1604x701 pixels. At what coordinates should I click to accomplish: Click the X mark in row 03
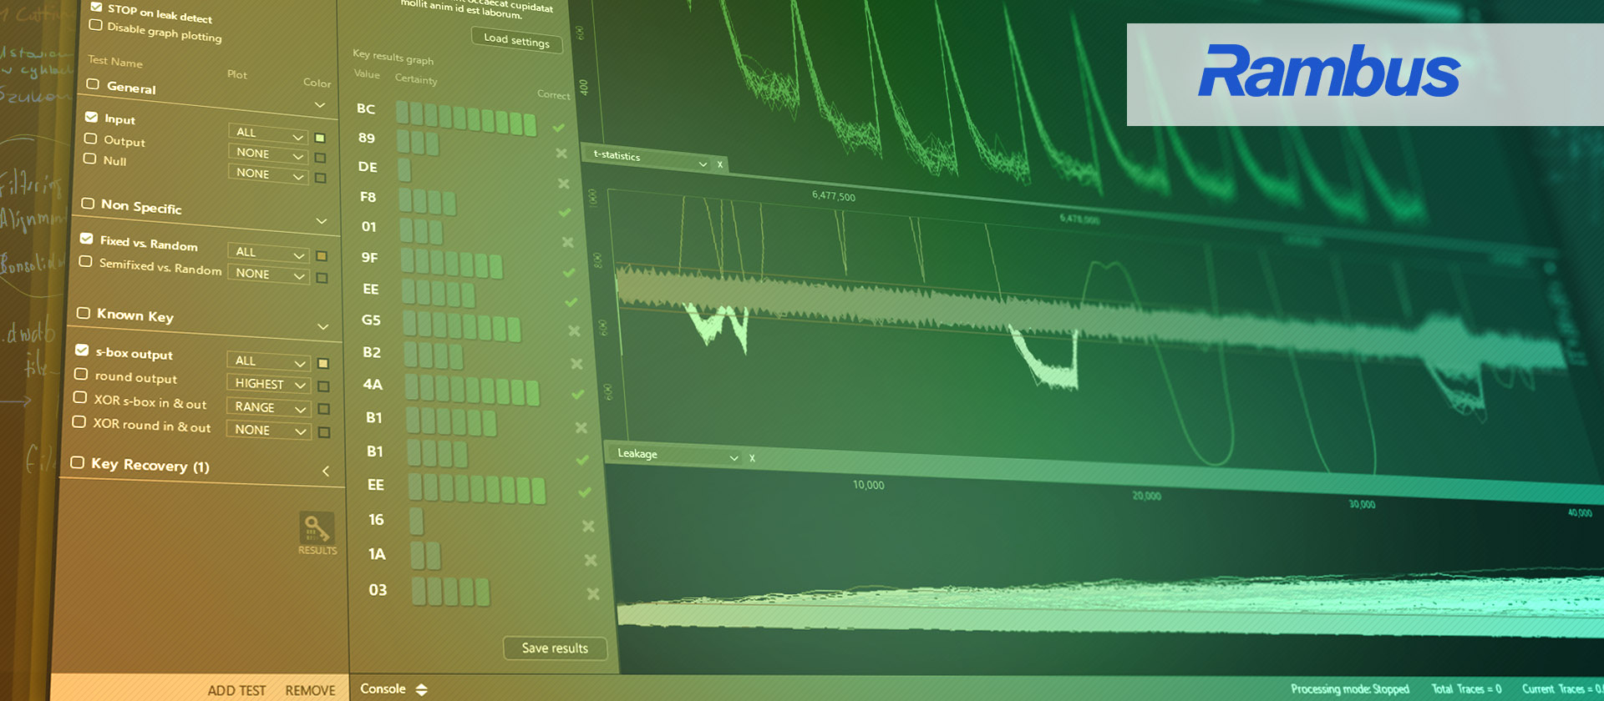(x=593, y=593)
